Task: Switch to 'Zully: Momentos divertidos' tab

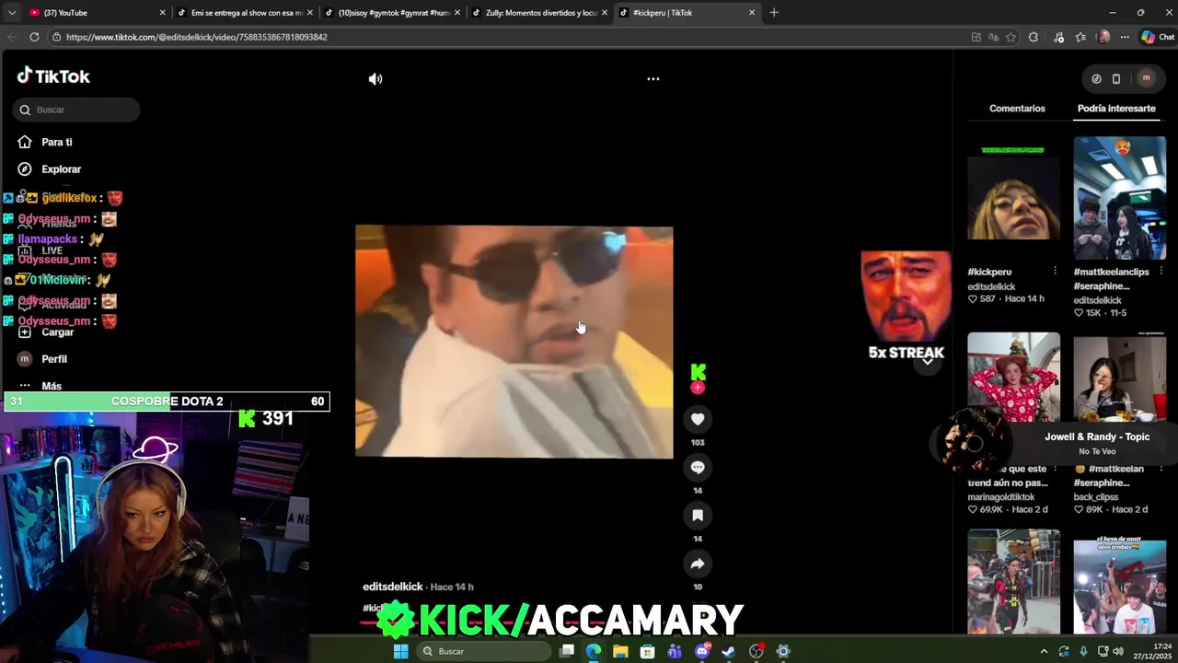Action: [x=537, y=13]
